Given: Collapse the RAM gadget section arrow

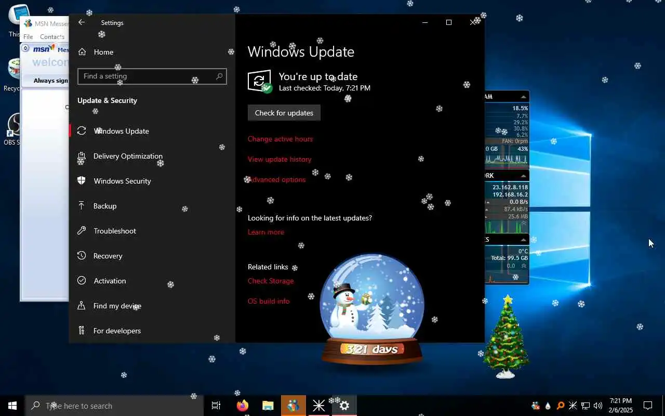Looking at the screenshot, I should (x=523, y=97).
